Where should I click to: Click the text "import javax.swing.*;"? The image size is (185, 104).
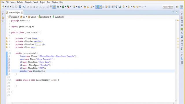click(x=23, y=27)
